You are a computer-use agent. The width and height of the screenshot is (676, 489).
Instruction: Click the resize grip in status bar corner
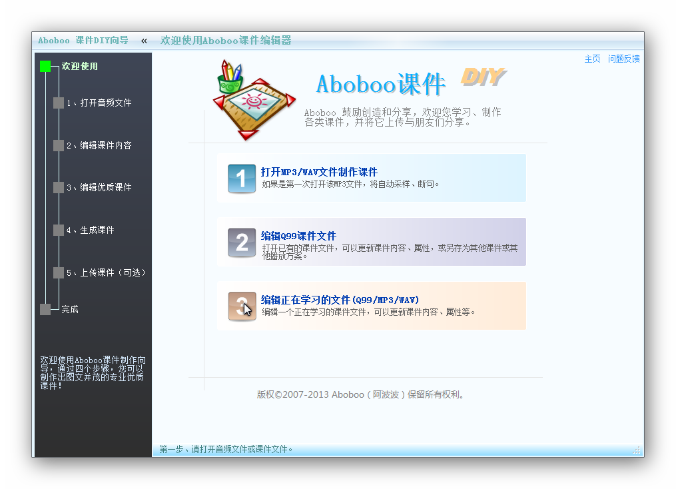point(637,450)
